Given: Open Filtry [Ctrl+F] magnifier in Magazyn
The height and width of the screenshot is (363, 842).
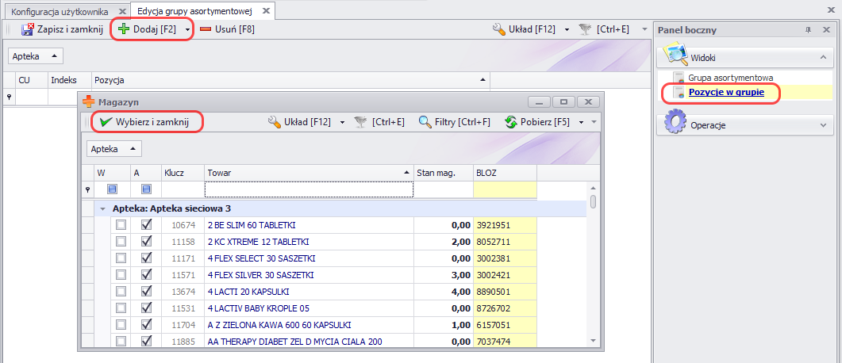Looking at the screenshot, I should point(425,122).
